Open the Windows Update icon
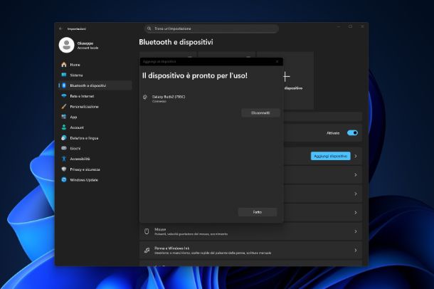Screen dimensions: 434x289 (x=63, y=179)
